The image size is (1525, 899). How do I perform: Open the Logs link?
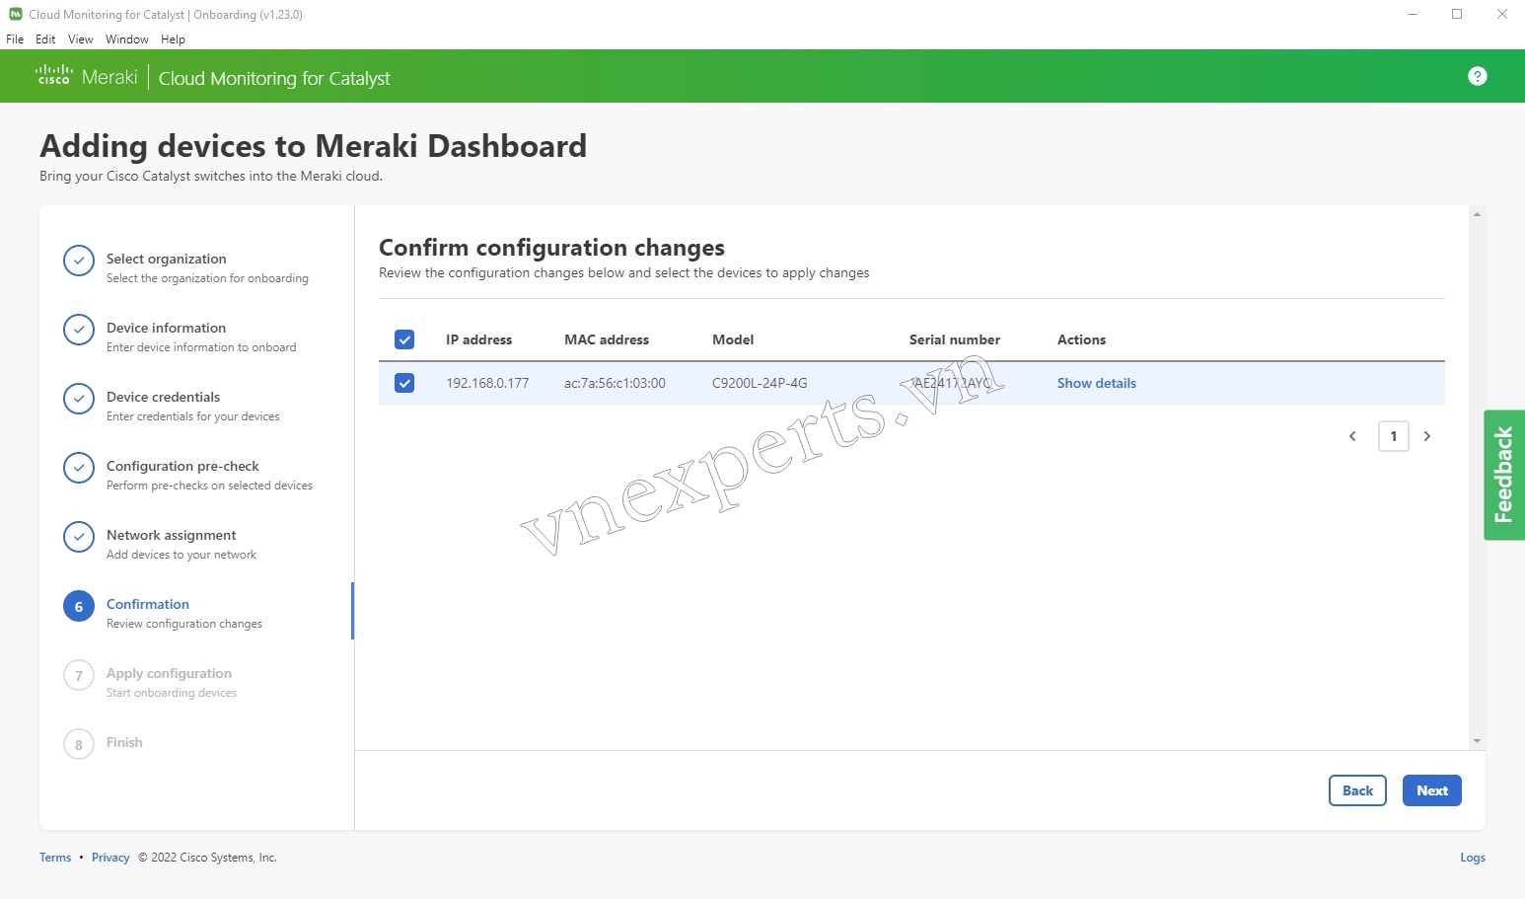point(1472,857)
